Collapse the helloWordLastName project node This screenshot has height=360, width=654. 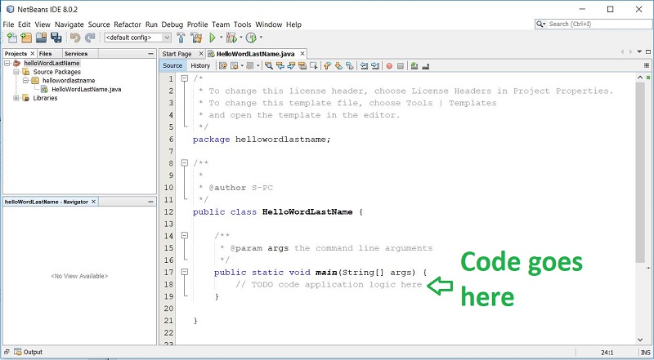7,64
